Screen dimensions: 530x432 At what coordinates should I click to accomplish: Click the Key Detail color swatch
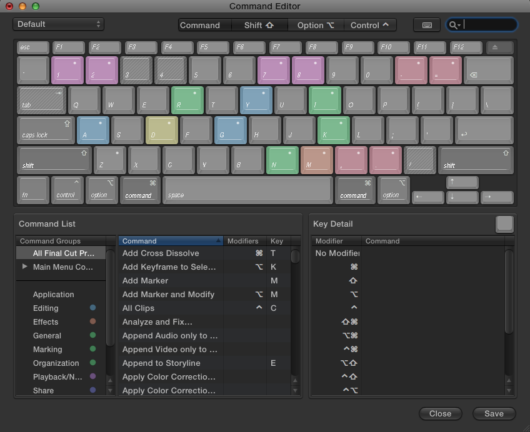tap(504, 224)
